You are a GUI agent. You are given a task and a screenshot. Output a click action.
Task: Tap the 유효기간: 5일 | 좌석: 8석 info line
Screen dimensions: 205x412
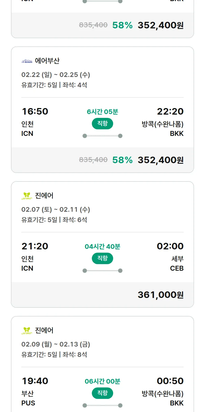coord(54,355)
